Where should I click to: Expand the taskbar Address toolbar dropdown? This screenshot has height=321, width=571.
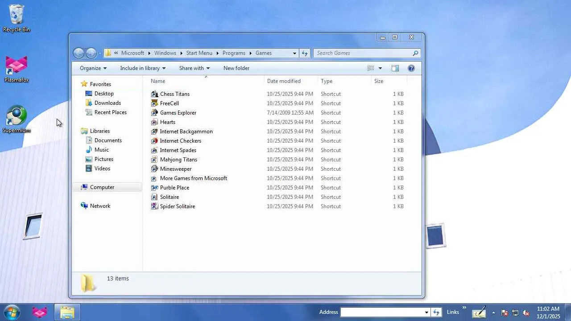(x=426, y=312)
